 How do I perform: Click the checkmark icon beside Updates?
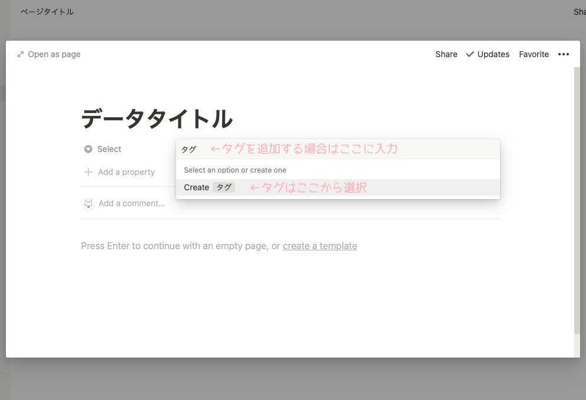[x=469, y=54]
